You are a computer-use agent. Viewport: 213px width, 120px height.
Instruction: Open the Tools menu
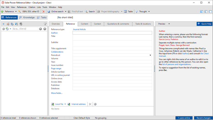[45, 7]
